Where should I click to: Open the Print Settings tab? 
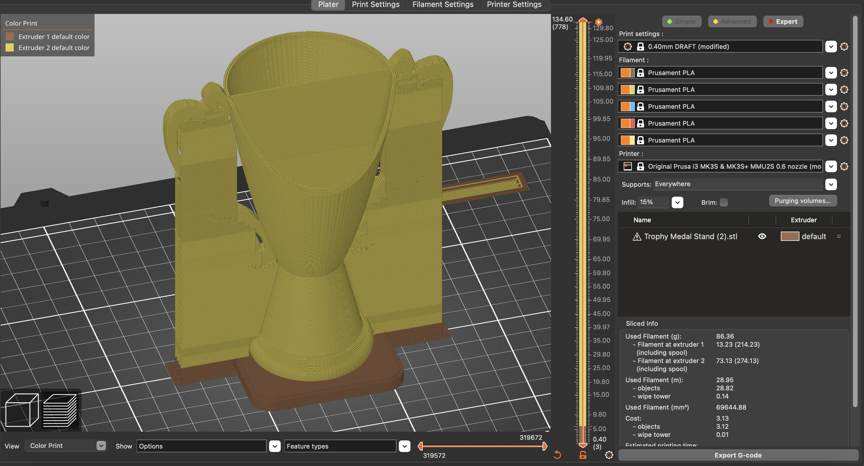pos(375,5)
